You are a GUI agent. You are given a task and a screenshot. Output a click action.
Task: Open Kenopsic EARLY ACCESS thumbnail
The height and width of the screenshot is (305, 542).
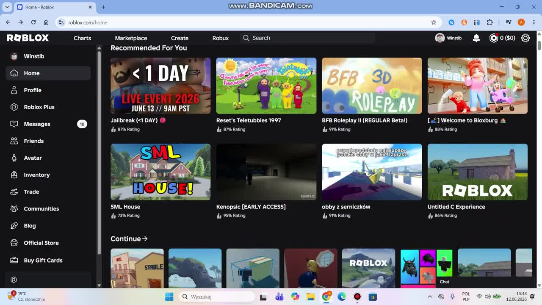click(266, 172)
